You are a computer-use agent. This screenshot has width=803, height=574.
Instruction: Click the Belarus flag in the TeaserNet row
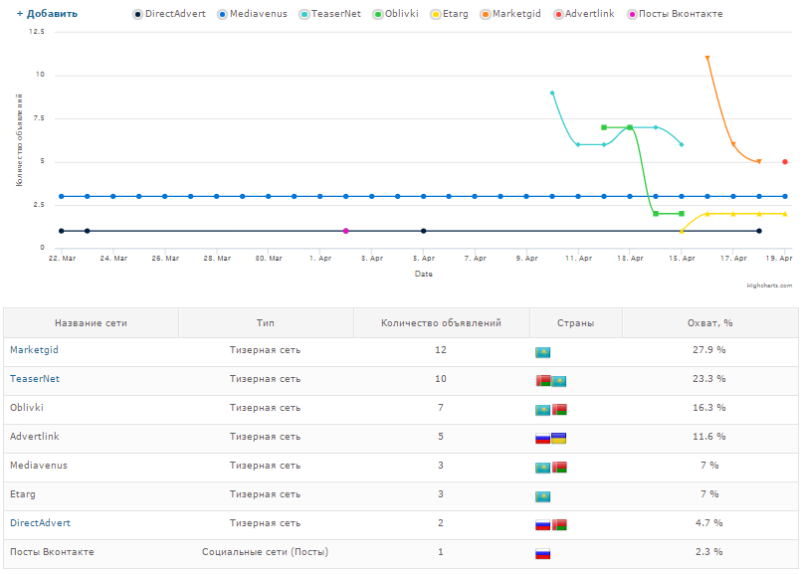543,380
